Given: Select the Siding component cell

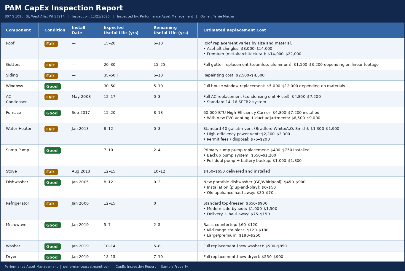Looking at the screenshot, I should pos(20,75).
